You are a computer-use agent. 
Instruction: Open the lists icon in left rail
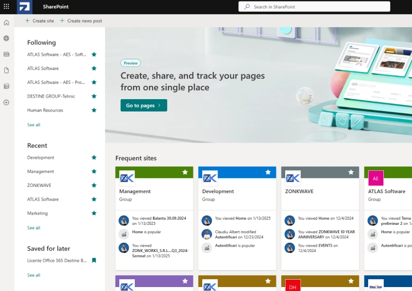[6, 86]
